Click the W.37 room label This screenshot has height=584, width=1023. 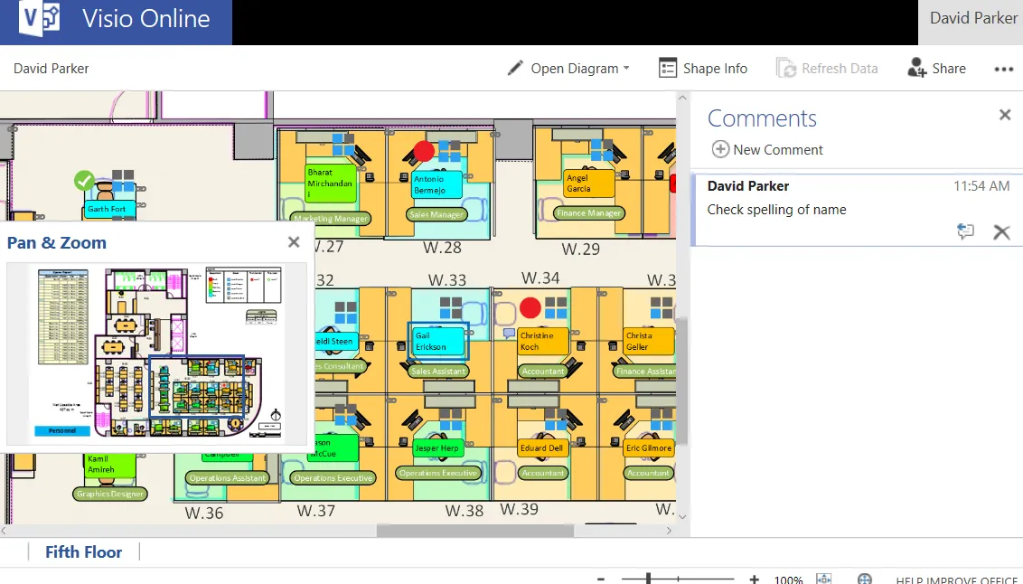pos(316,510)
